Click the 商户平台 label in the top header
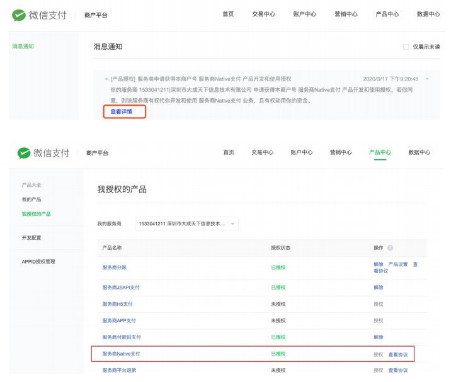456x382 pixels. (96, 15)
